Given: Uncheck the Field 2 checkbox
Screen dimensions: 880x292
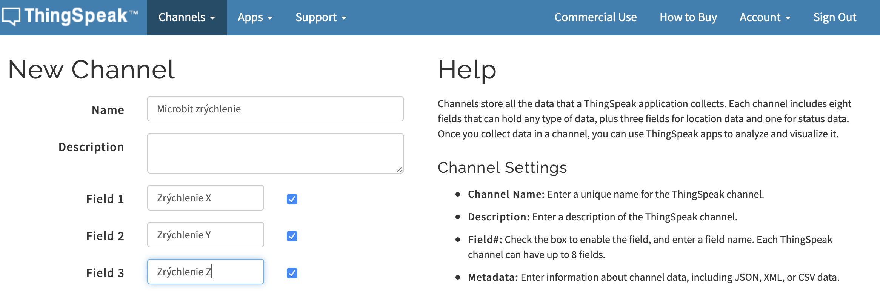Looking at the screenshot, I should (292, 236).
